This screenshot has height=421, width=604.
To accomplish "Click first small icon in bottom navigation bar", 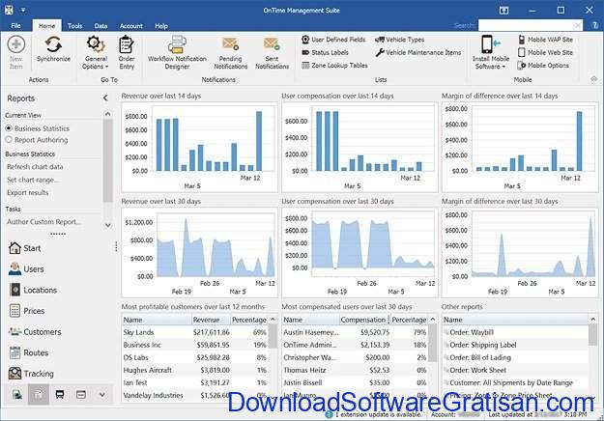I will [x=17, y=395].
